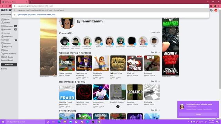The image size is (221, 124).
Task: Open a new browser tab
Action: coord(31,2)
